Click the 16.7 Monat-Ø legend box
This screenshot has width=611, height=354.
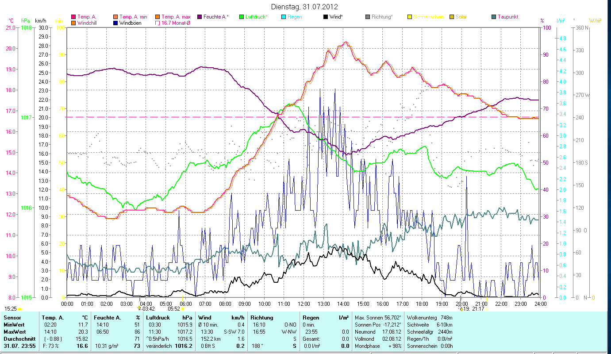point(158,23)
